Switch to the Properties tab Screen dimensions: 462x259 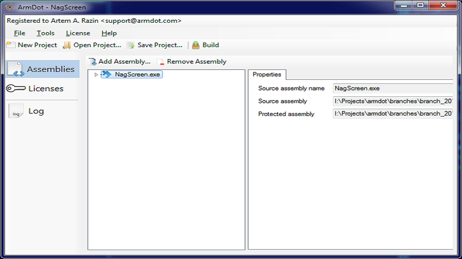267,75
